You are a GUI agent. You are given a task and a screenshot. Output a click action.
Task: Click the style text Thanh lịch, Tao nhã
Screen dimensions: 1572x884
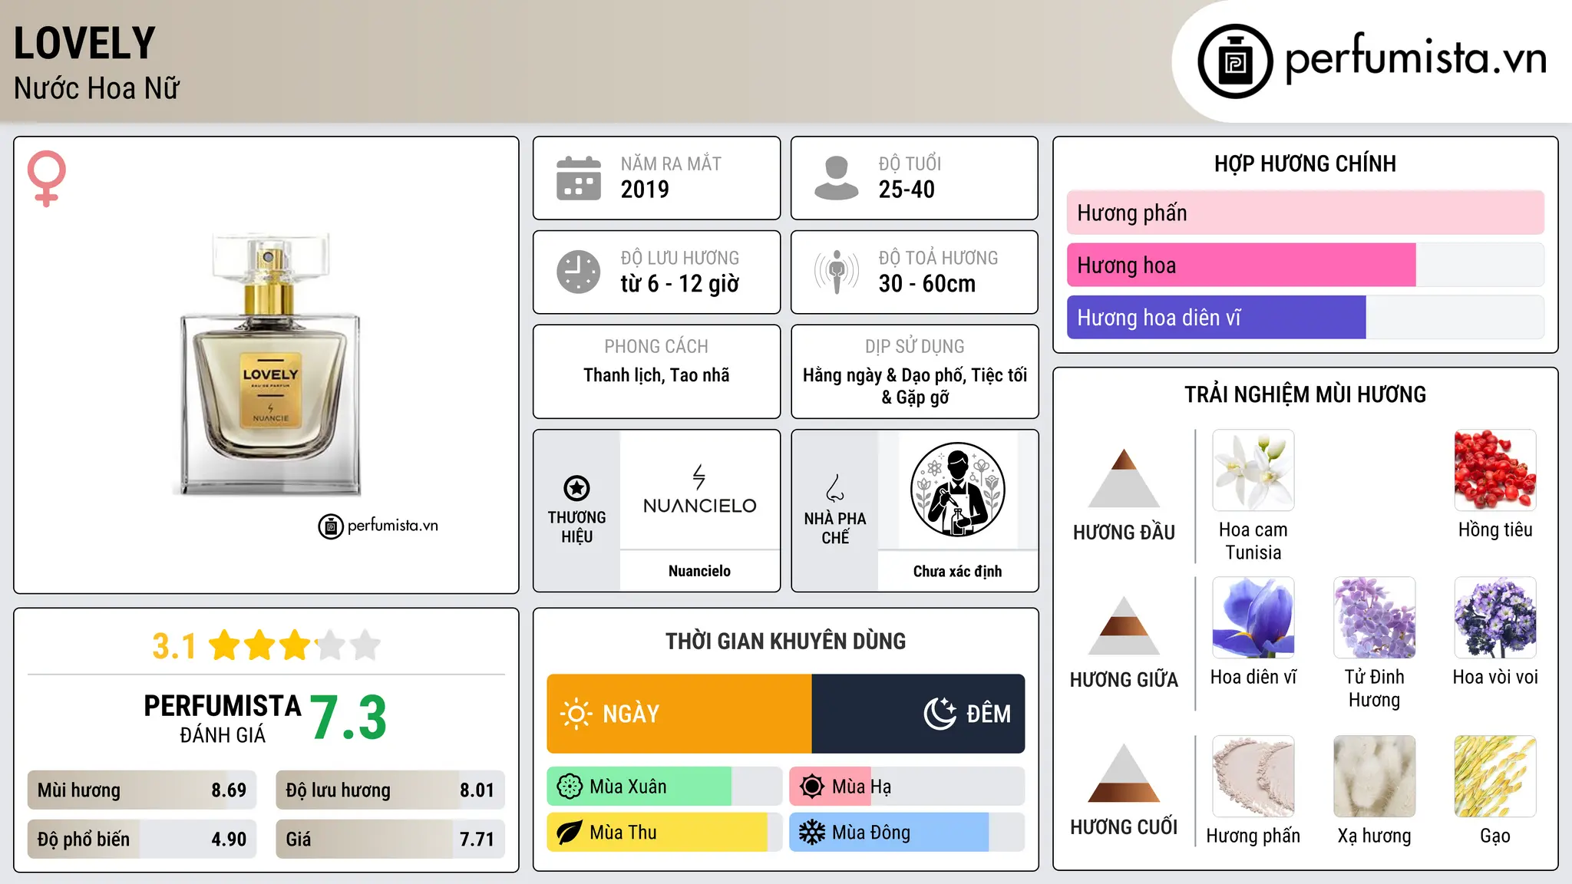(656, 375)
